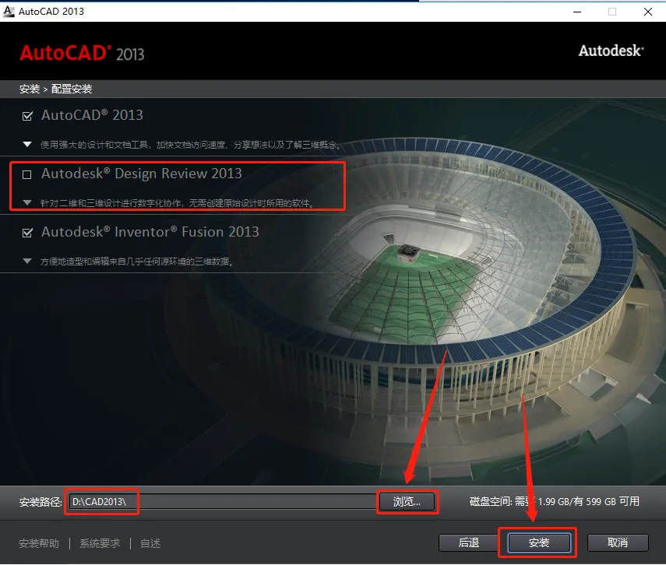Click the Autodesk Inventor Fusion 2013 title text
This screenshot has width=666, height=565.
tap(150, 232)
